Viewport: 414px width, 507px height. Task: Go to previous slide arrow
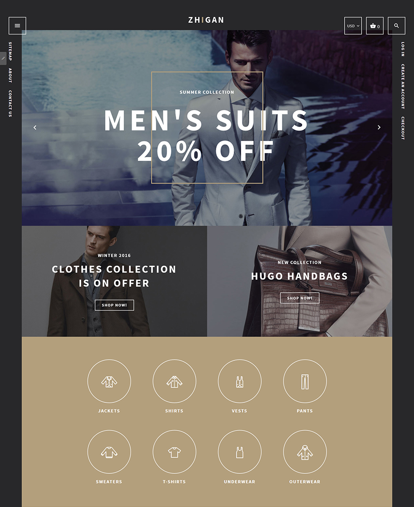[x=35, y=128]
